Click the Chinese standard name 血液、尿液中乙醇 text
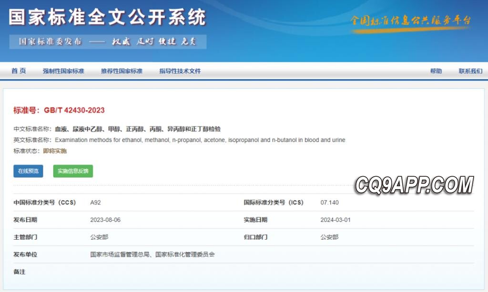488x292 pixels. point(138,129)
